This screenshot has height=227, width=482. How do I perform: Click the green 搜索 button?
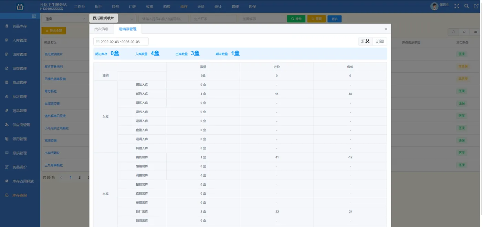tap(296, 19)
